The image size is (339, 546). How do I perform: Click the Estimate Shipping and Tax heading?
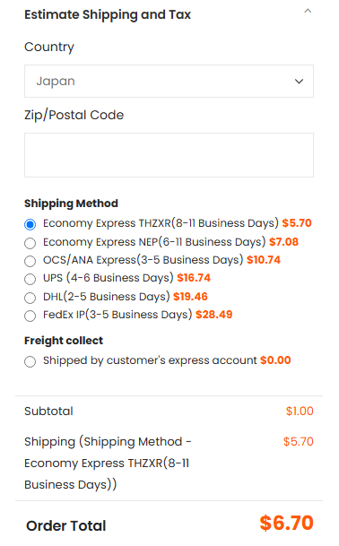[x=108, y=14]
